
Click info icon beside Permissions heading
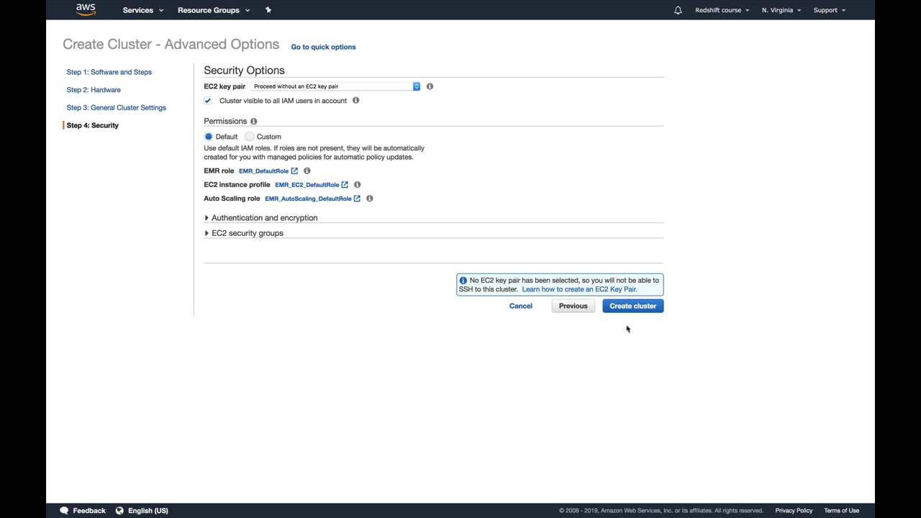coord(253,122)
